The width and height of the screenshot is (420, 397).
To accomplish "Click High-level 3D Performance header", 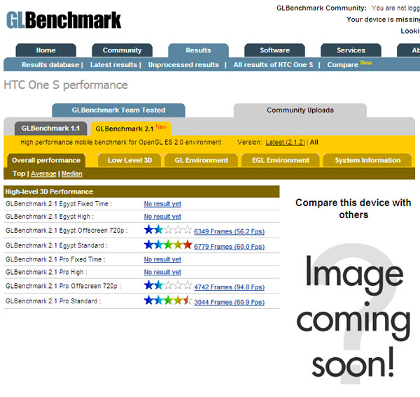I will pyautogui.click(x=141, y=192).
